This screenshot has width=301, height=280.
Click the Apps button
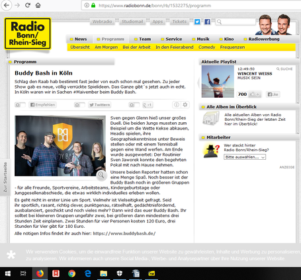tap(157, 22)
